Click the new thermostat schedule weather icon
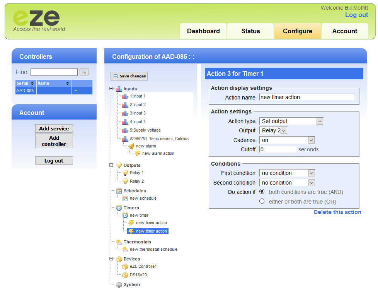 (x=125, y=250)
